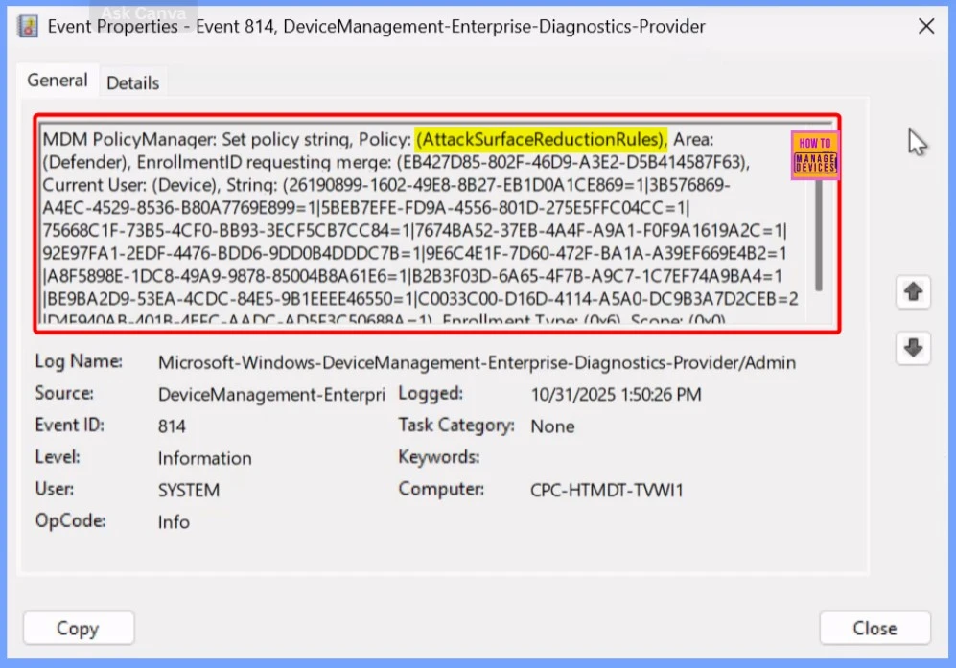This screenshot has height=668, width=956.
Task: Click the User value SYSTEM
Action: click(189, 490)
